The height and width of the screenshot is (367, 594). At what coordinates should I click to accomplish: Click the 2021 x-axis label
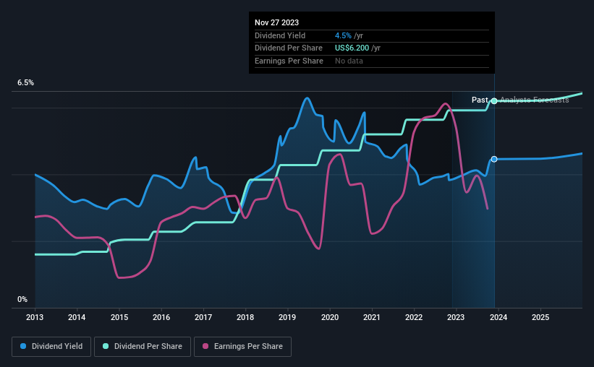pyautogui.click(x=372, y=317)
